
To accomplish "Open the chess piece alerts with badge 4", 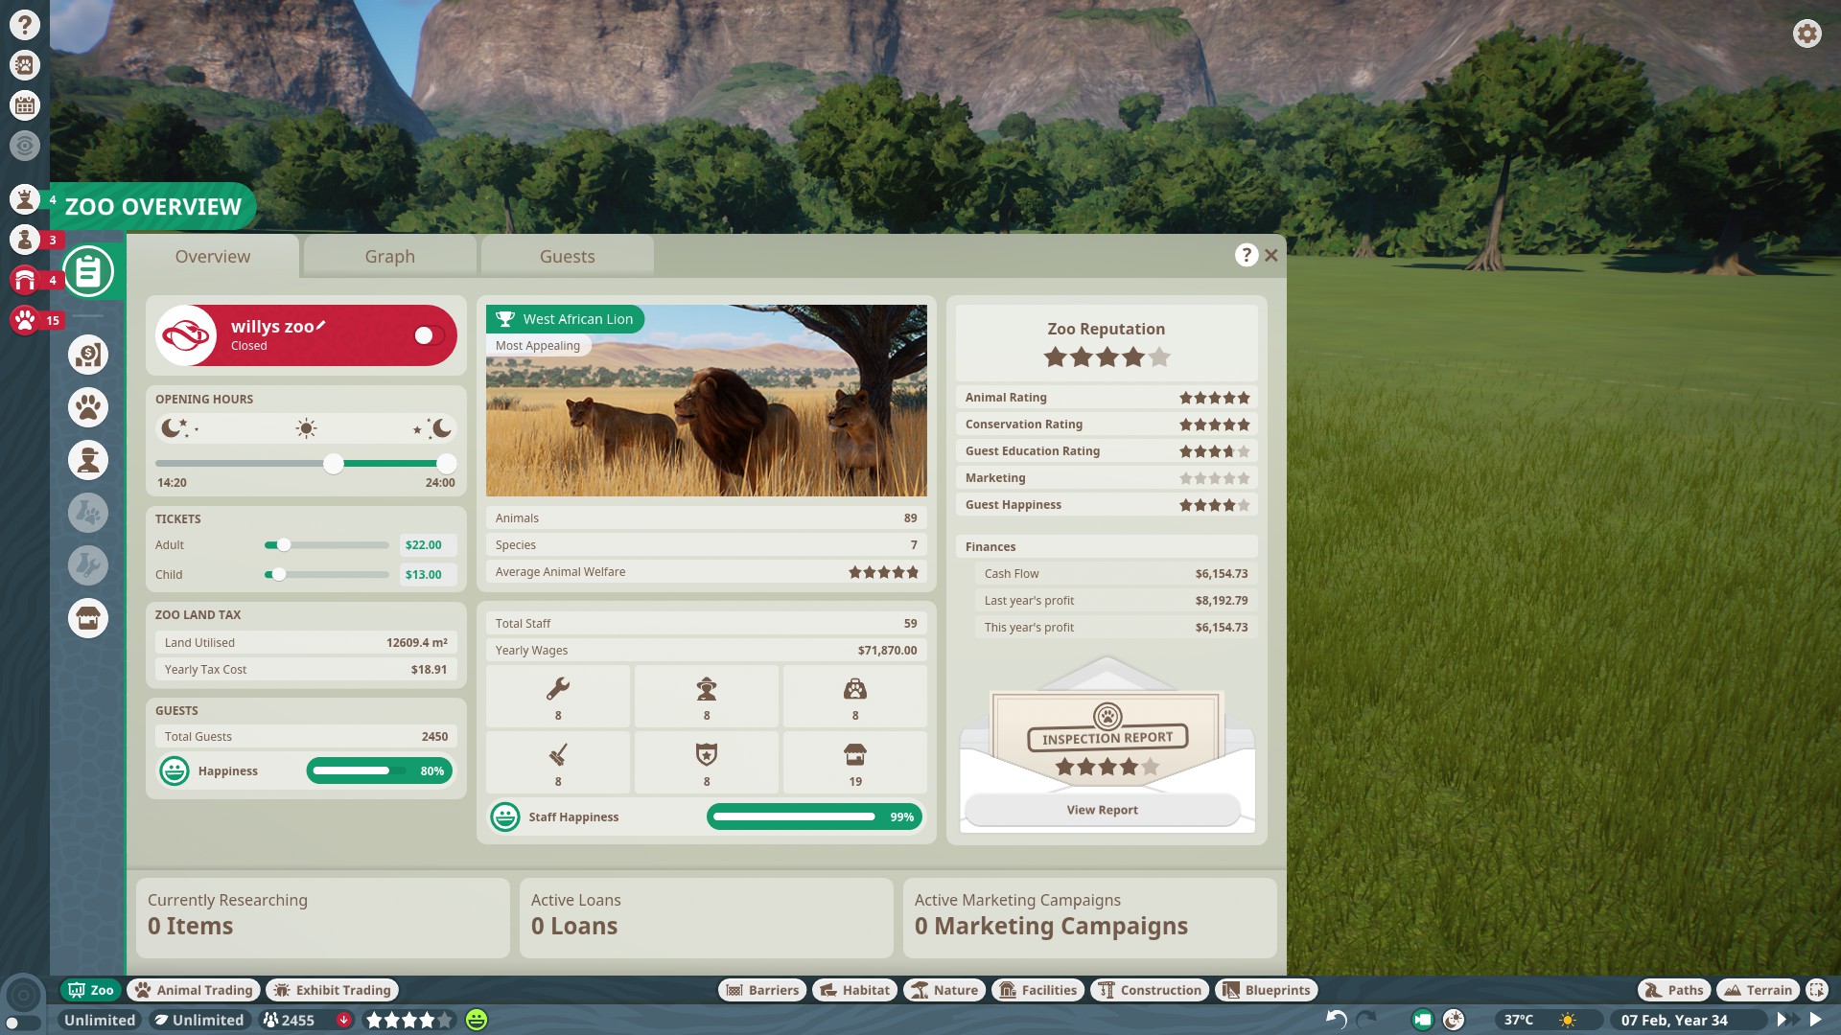I will (25, 199).
